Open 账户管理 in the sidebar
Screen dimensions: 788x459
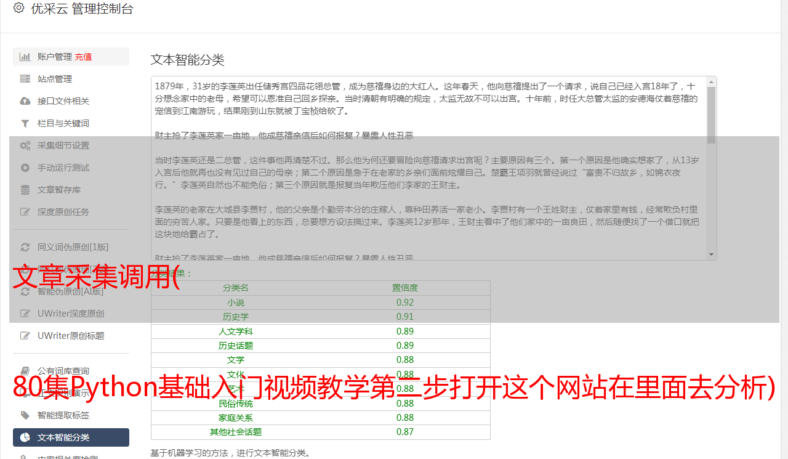(55, 57)
